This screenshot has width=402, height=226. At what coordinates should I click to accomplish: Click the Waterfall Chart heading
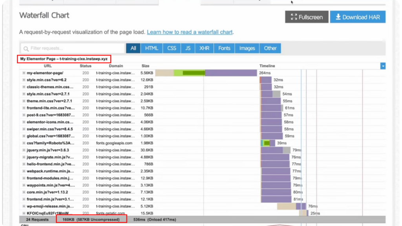[44, 15]
